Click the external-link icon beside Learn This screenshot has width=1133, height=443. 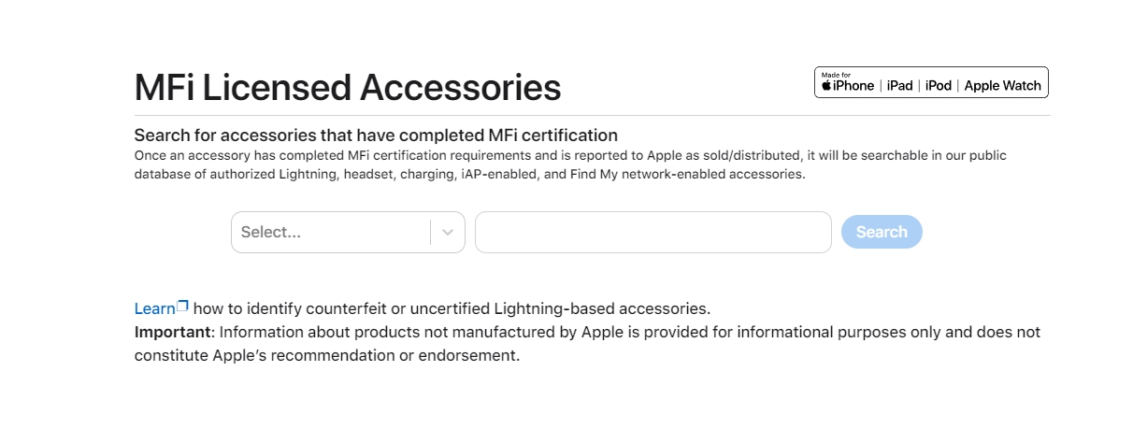(183, 306)
